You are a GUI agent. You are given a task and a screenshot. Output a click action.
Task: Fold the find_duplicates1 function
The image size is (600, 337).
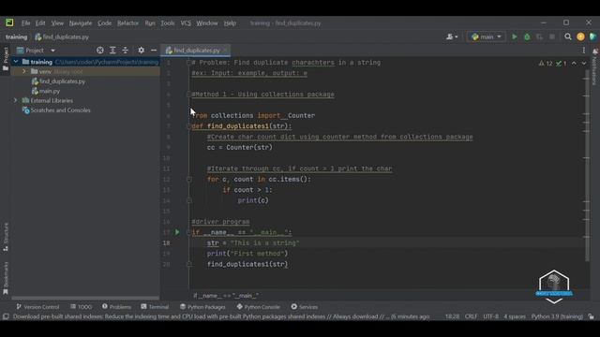(x=188, y=126)
